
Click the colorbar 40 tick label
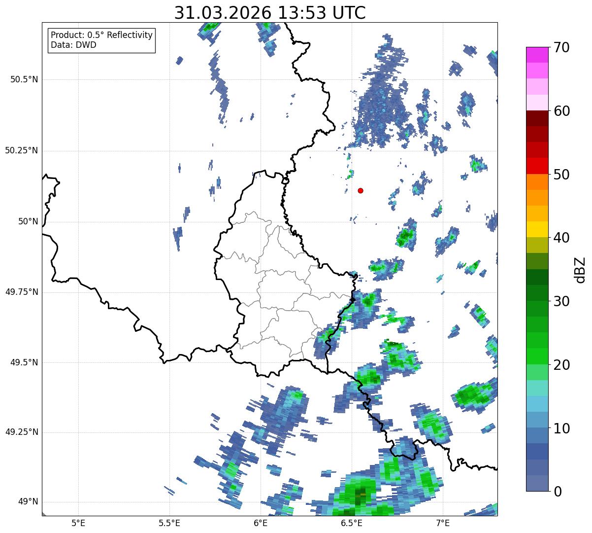click(x=561, y=238)
